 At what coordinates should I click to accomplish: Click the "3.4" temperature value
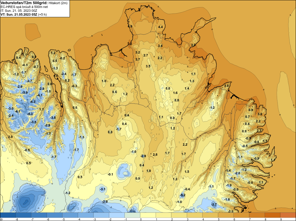160,46
